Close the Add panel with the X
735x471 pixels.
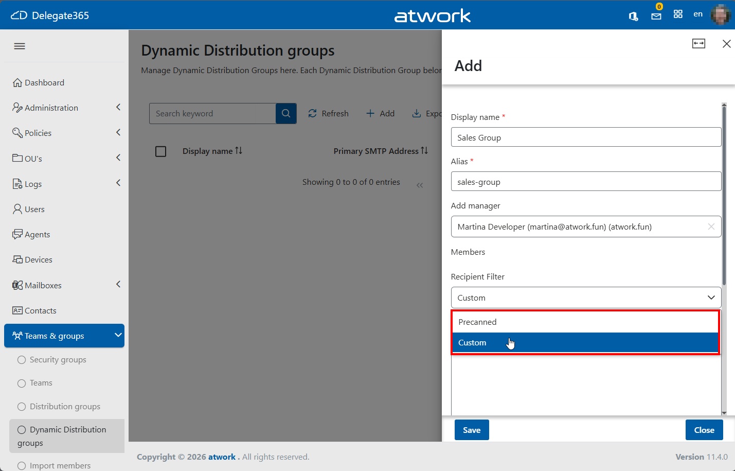(x=726, y=44)
